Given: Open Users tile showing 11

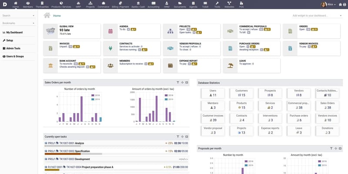Looking at the screenshot, I should [213, 93].
